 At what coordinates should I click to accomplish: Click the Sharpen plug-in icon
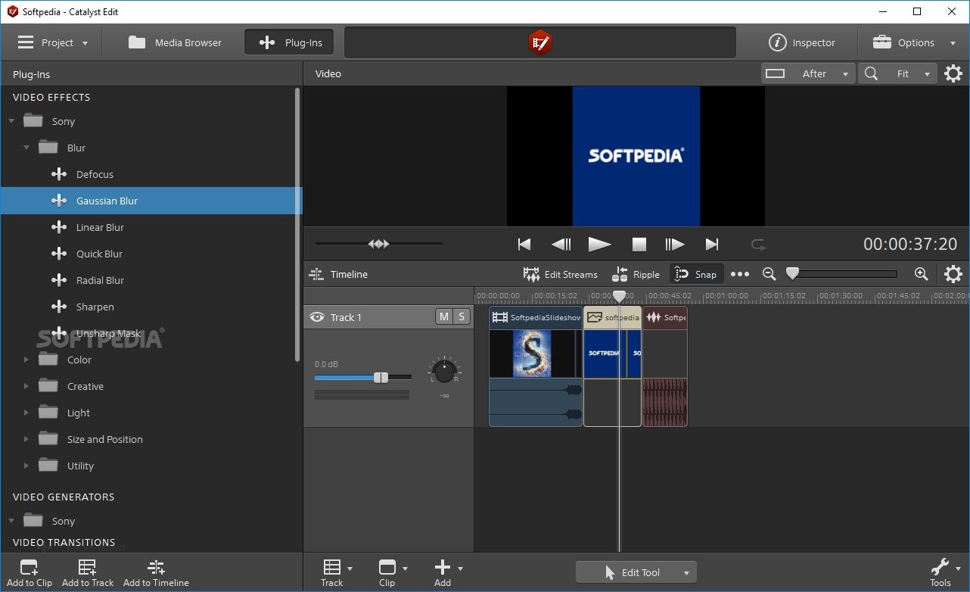(59, 307)
